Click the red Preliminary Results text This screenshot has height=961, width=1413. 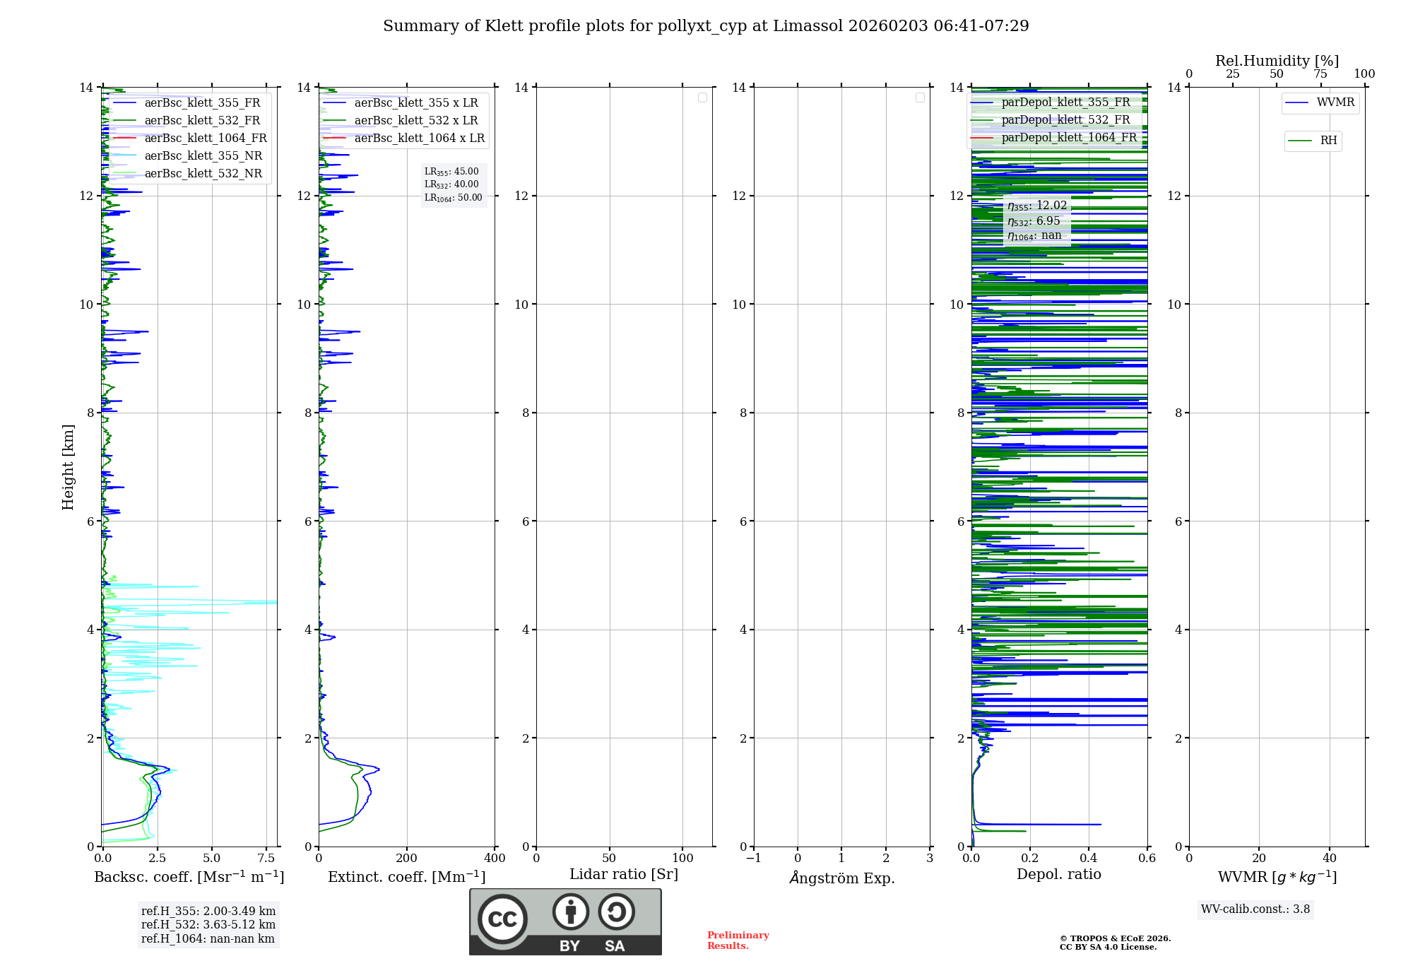[x=738, y=941]
